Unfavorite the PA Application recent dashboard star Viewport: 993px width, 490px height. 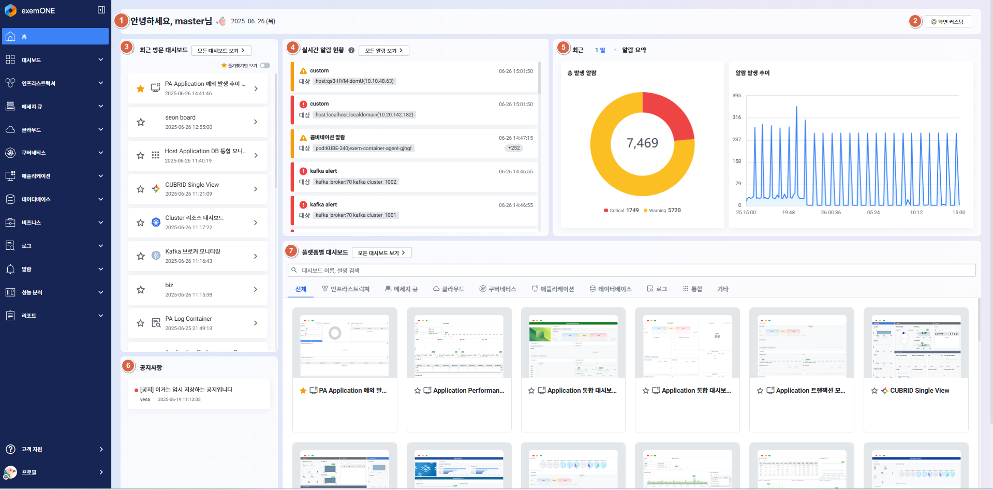(x=140, y=88)
